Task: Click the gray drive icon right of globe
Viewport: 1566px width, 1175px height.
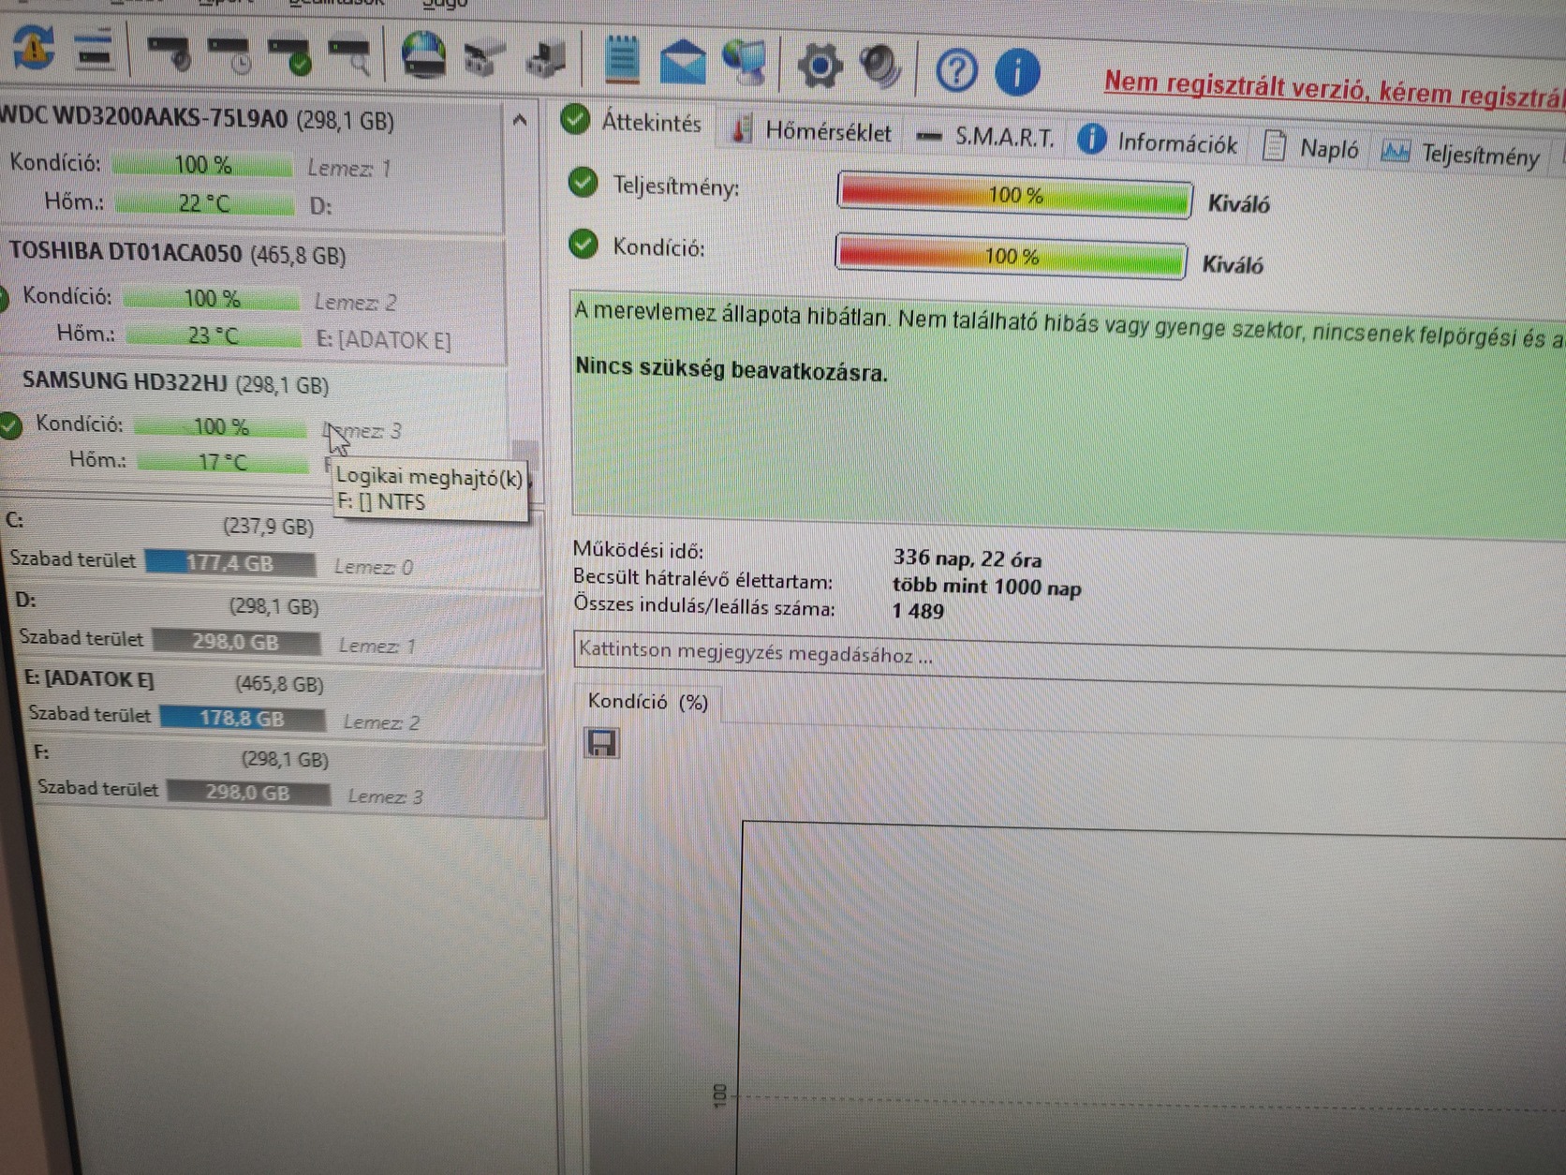Action: 484,59
